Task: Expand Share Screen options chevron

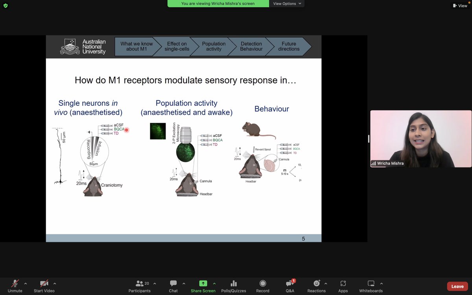Action: (x=214, y=284)
